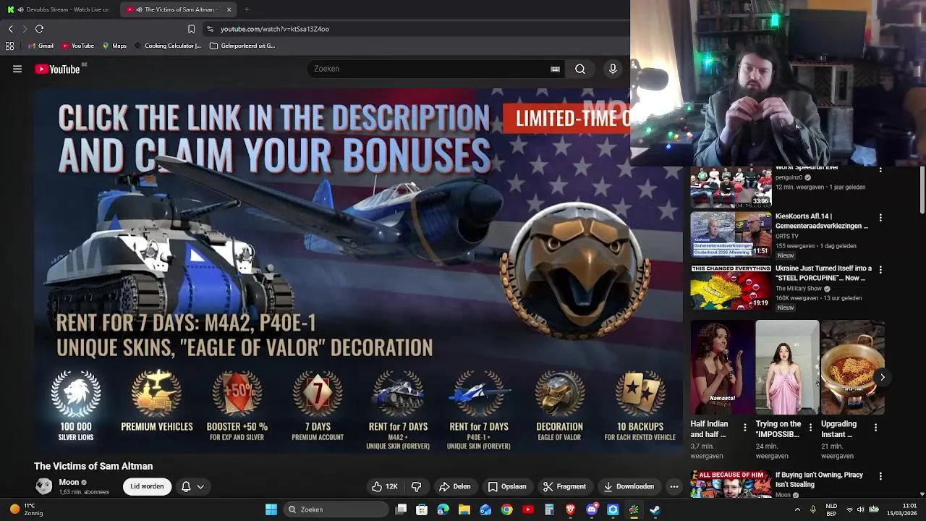Open notification bell dropdown for Moon
The image size is (926, 521).
click(192, 486)
